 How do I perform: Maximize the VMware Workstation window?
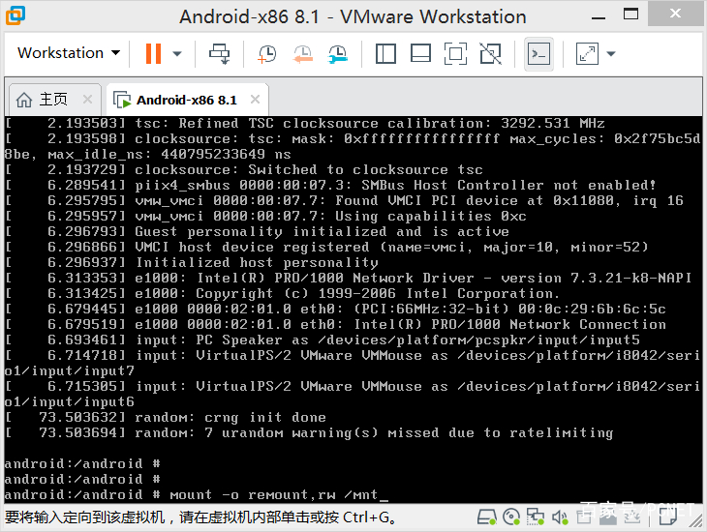click(x=630, y=15)
